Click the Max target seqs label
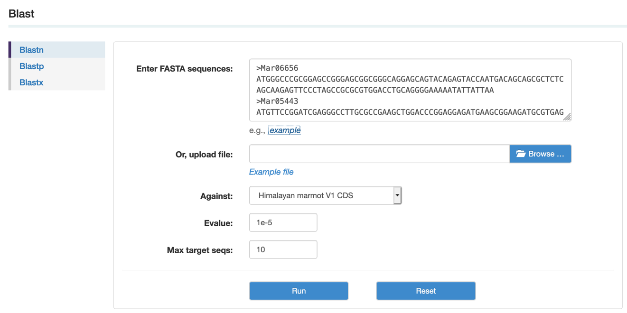Viewport: 627px width, 313px height. (199, 250)
